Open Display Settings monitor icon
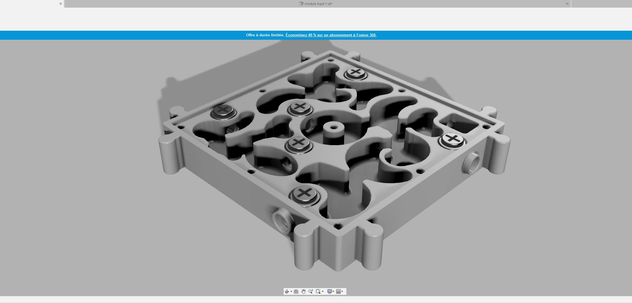This screenshot has height=303, width=632. [x=329, y=291]
